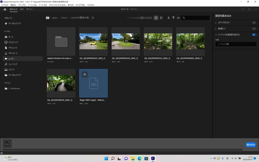The image size is (259, 162).
Task: Open ミュージック in the sidebar
Action: pos(13,64)
